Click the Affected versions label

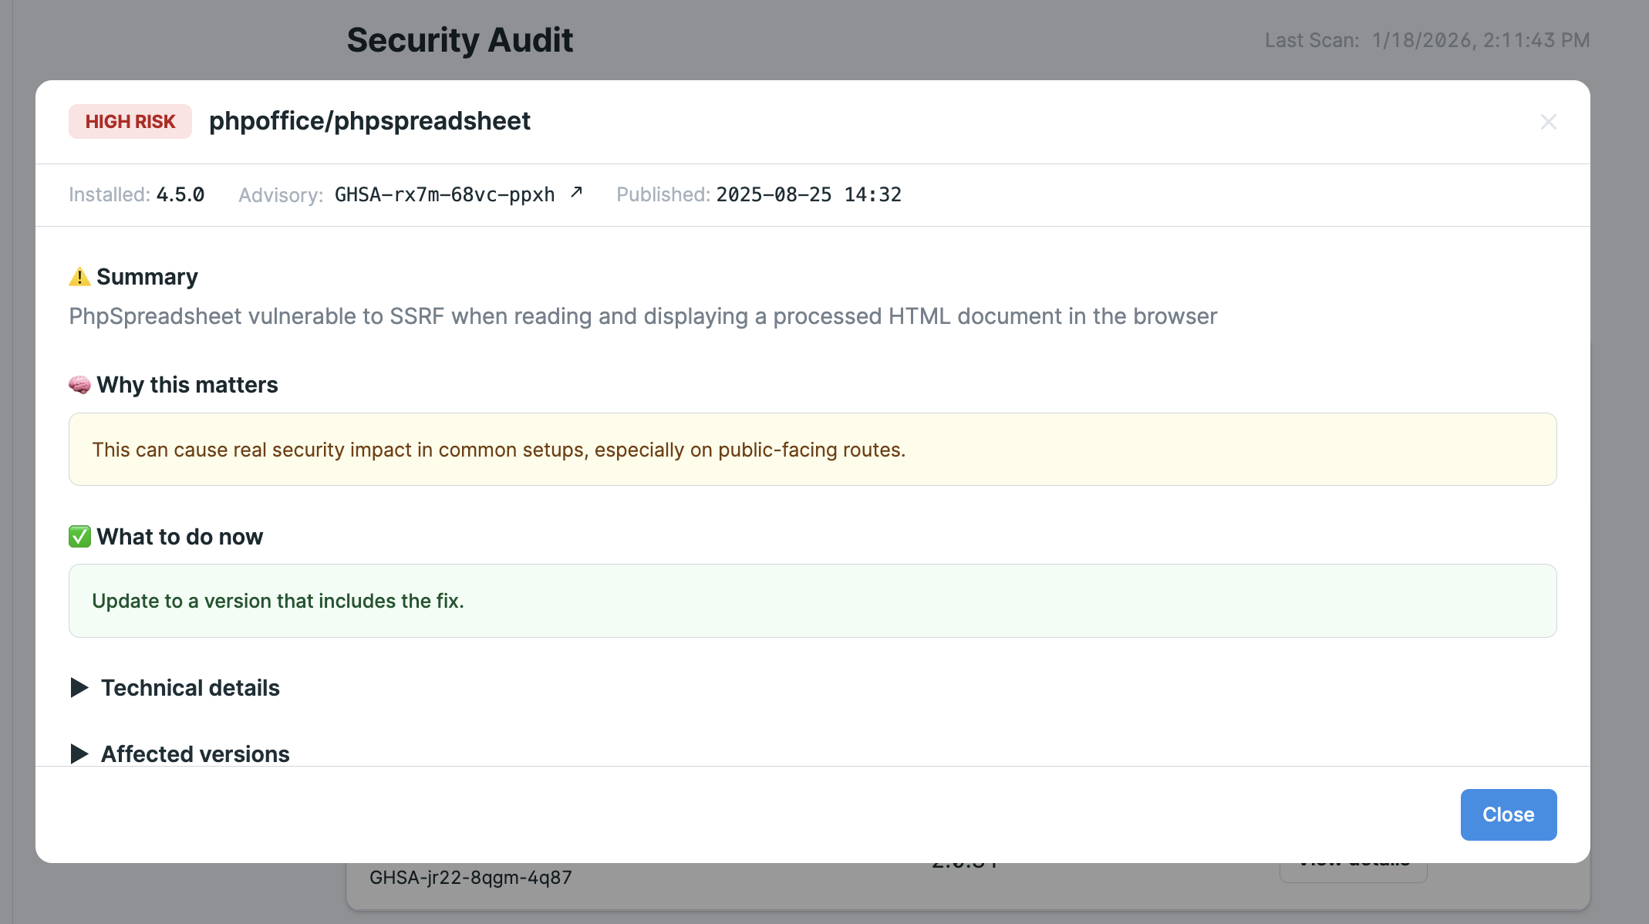point(195,754)
